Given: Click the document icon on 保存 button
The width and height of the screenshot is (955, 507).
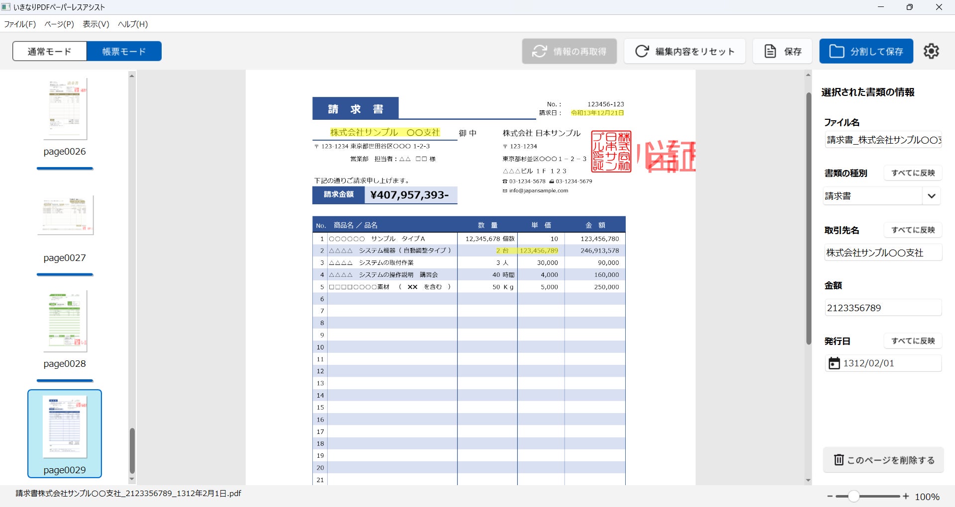Looking at the screenshot, I should point(770,51).
